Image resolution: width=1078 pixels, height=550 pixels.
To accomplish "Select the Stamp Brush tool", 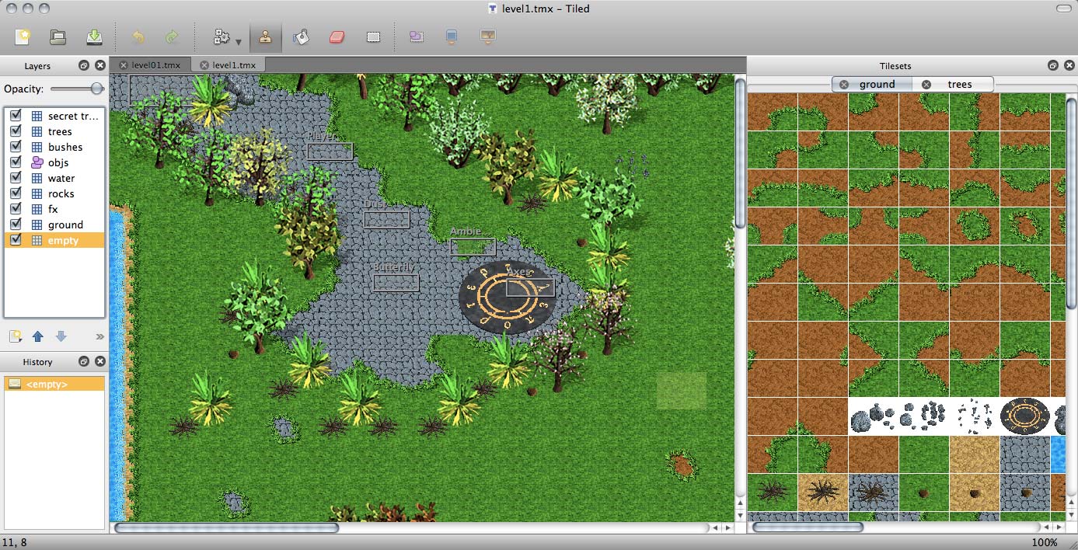I will coord(266,37).
